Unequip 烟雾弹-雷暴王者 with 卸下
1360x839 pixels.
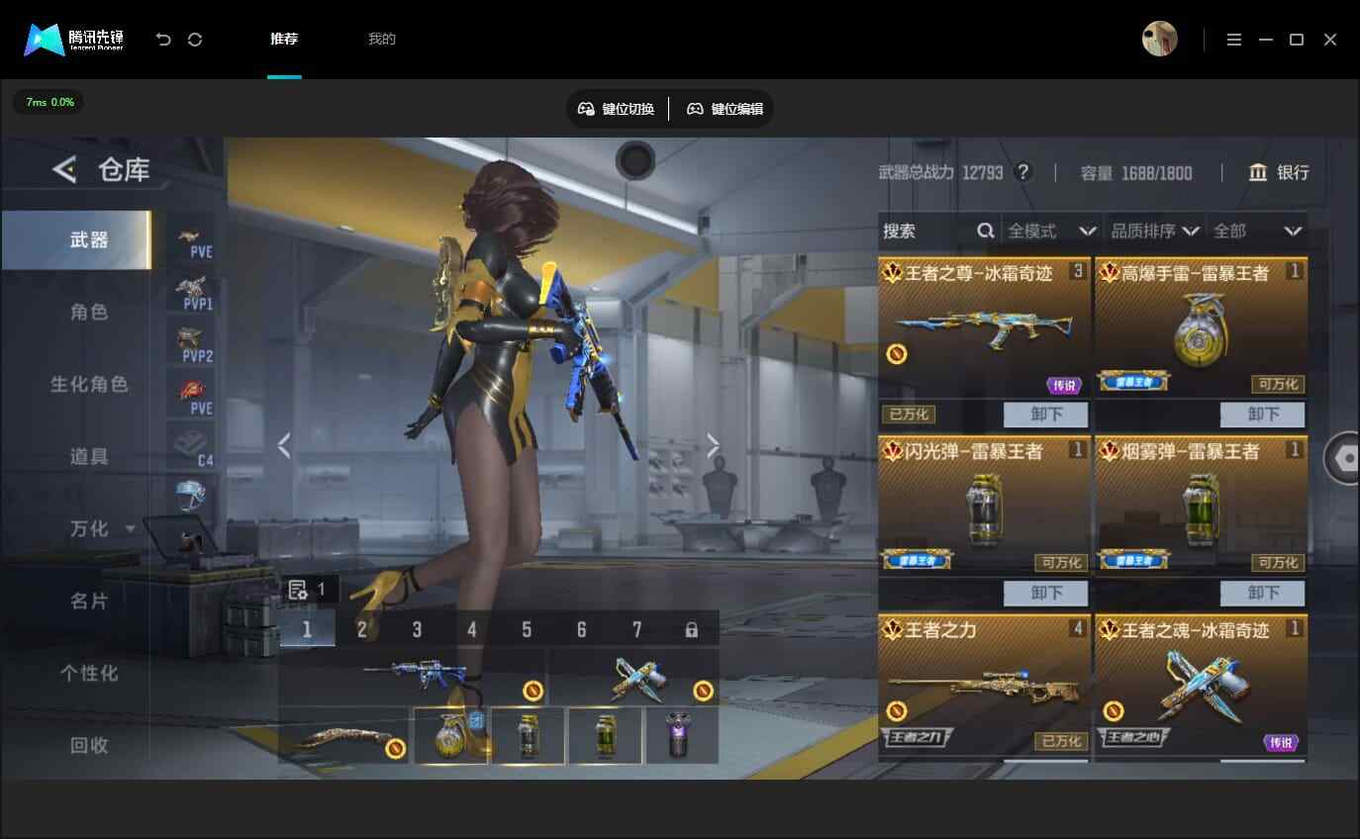[1262, 593]
